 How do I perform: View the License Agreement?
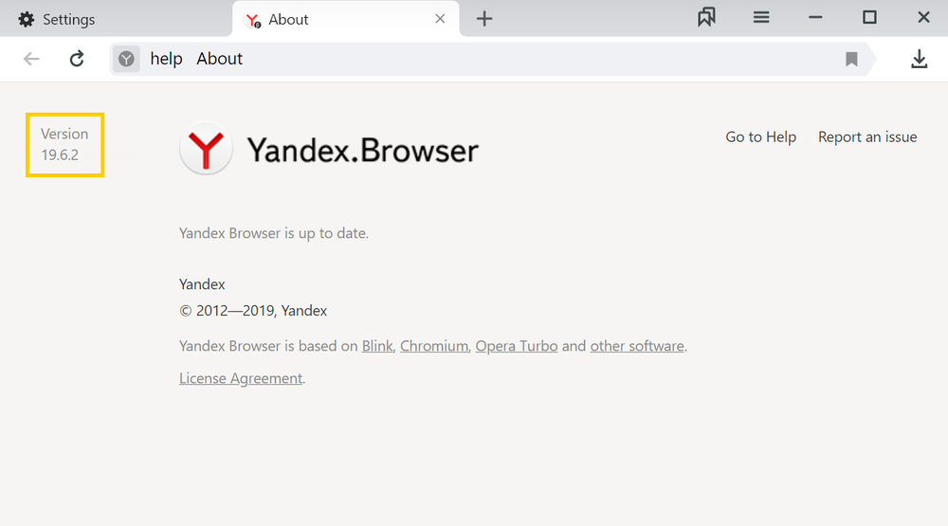pos(241,378)
